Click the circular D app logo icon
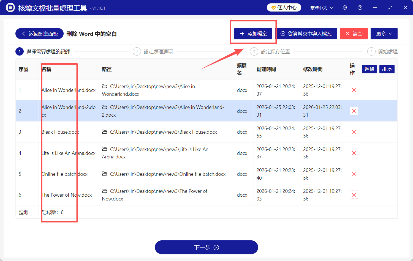The width and height of the screenshot is (413, 261). click(x=10, y=7)
